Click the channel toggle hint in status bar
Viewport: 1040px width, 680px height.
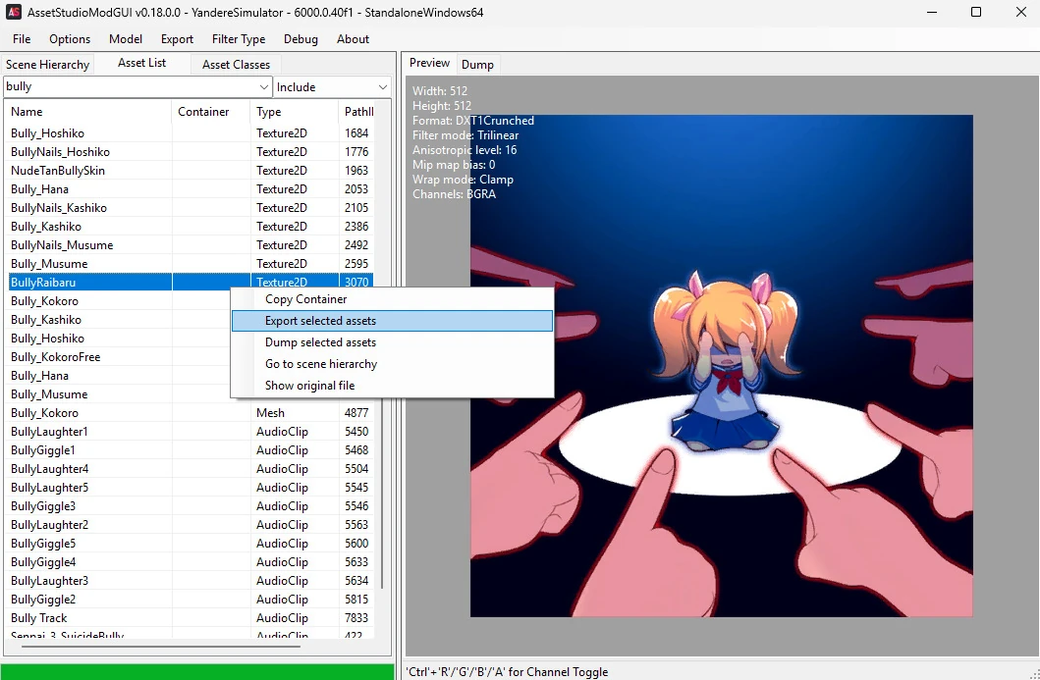[x=507, y=672]
